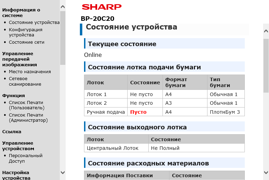Click BP-20C20 model name

(x=98, y=19)
